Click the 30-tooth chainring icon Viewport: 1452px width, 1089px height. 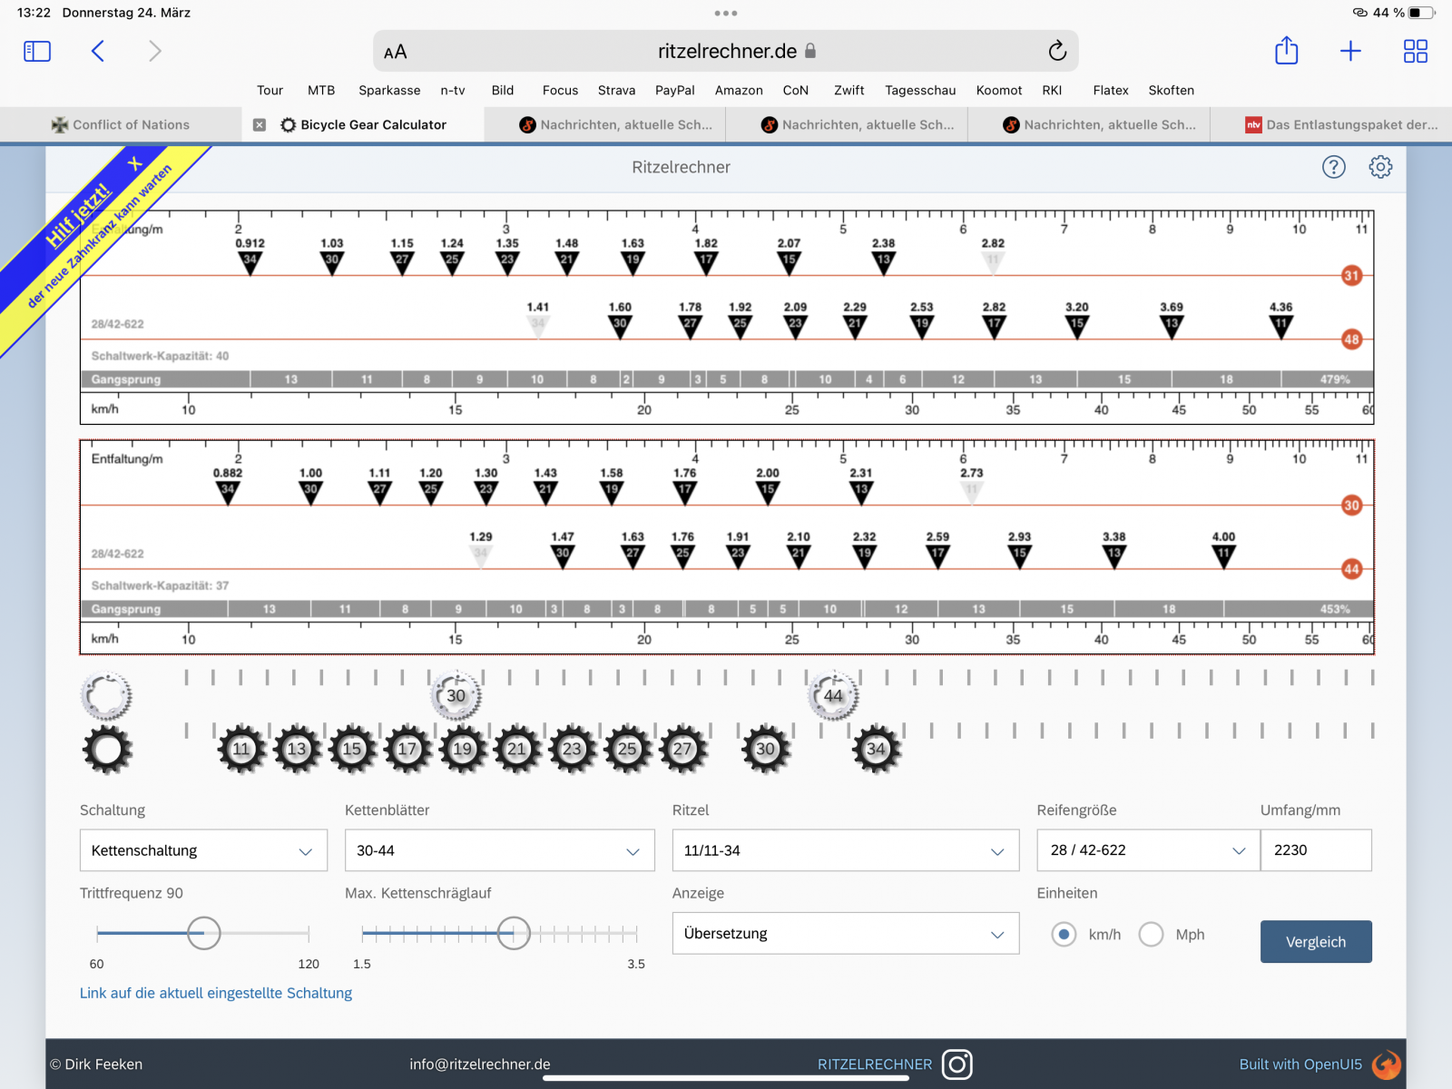click(456, 696)
